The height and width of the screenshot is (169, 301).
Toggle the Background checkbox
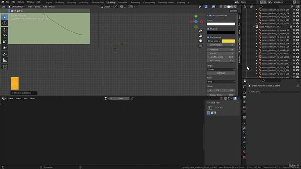click(x=208, y=38)
